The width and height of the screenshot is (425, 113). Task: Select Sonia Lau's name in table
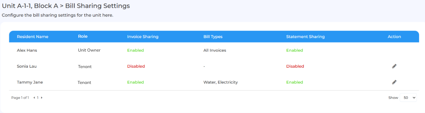point(27,66)
